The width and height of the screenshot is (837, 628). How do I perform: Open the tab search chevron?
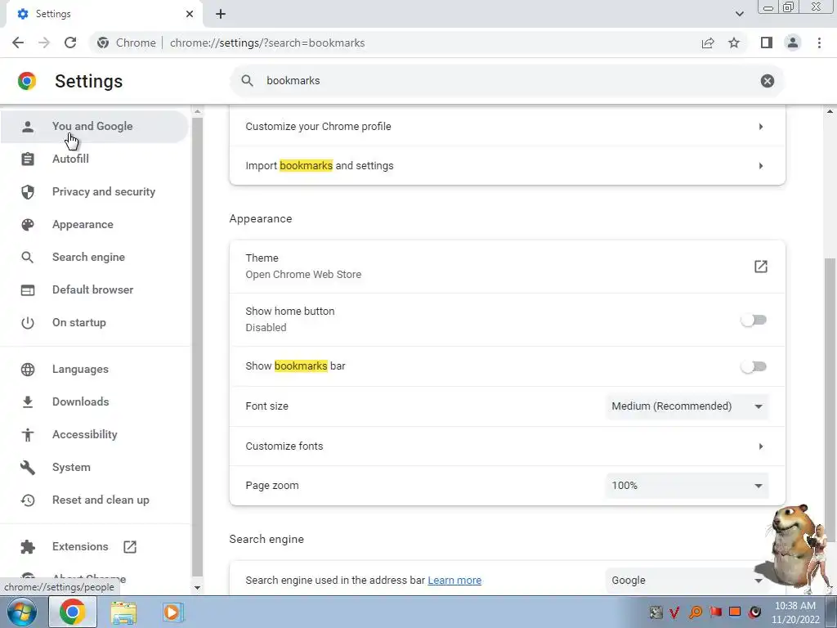click(x=739, y=14)
